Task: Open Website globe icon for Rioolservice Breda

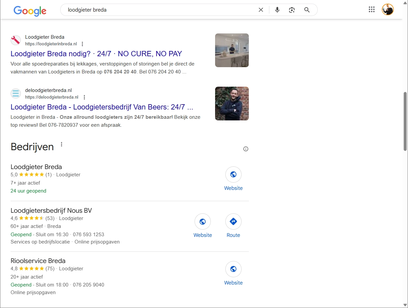Action: [233, 269]
